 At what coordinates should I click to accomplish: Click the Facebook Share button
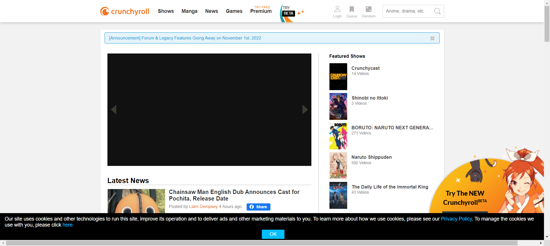pyautogui.click(x=258, y=207)
